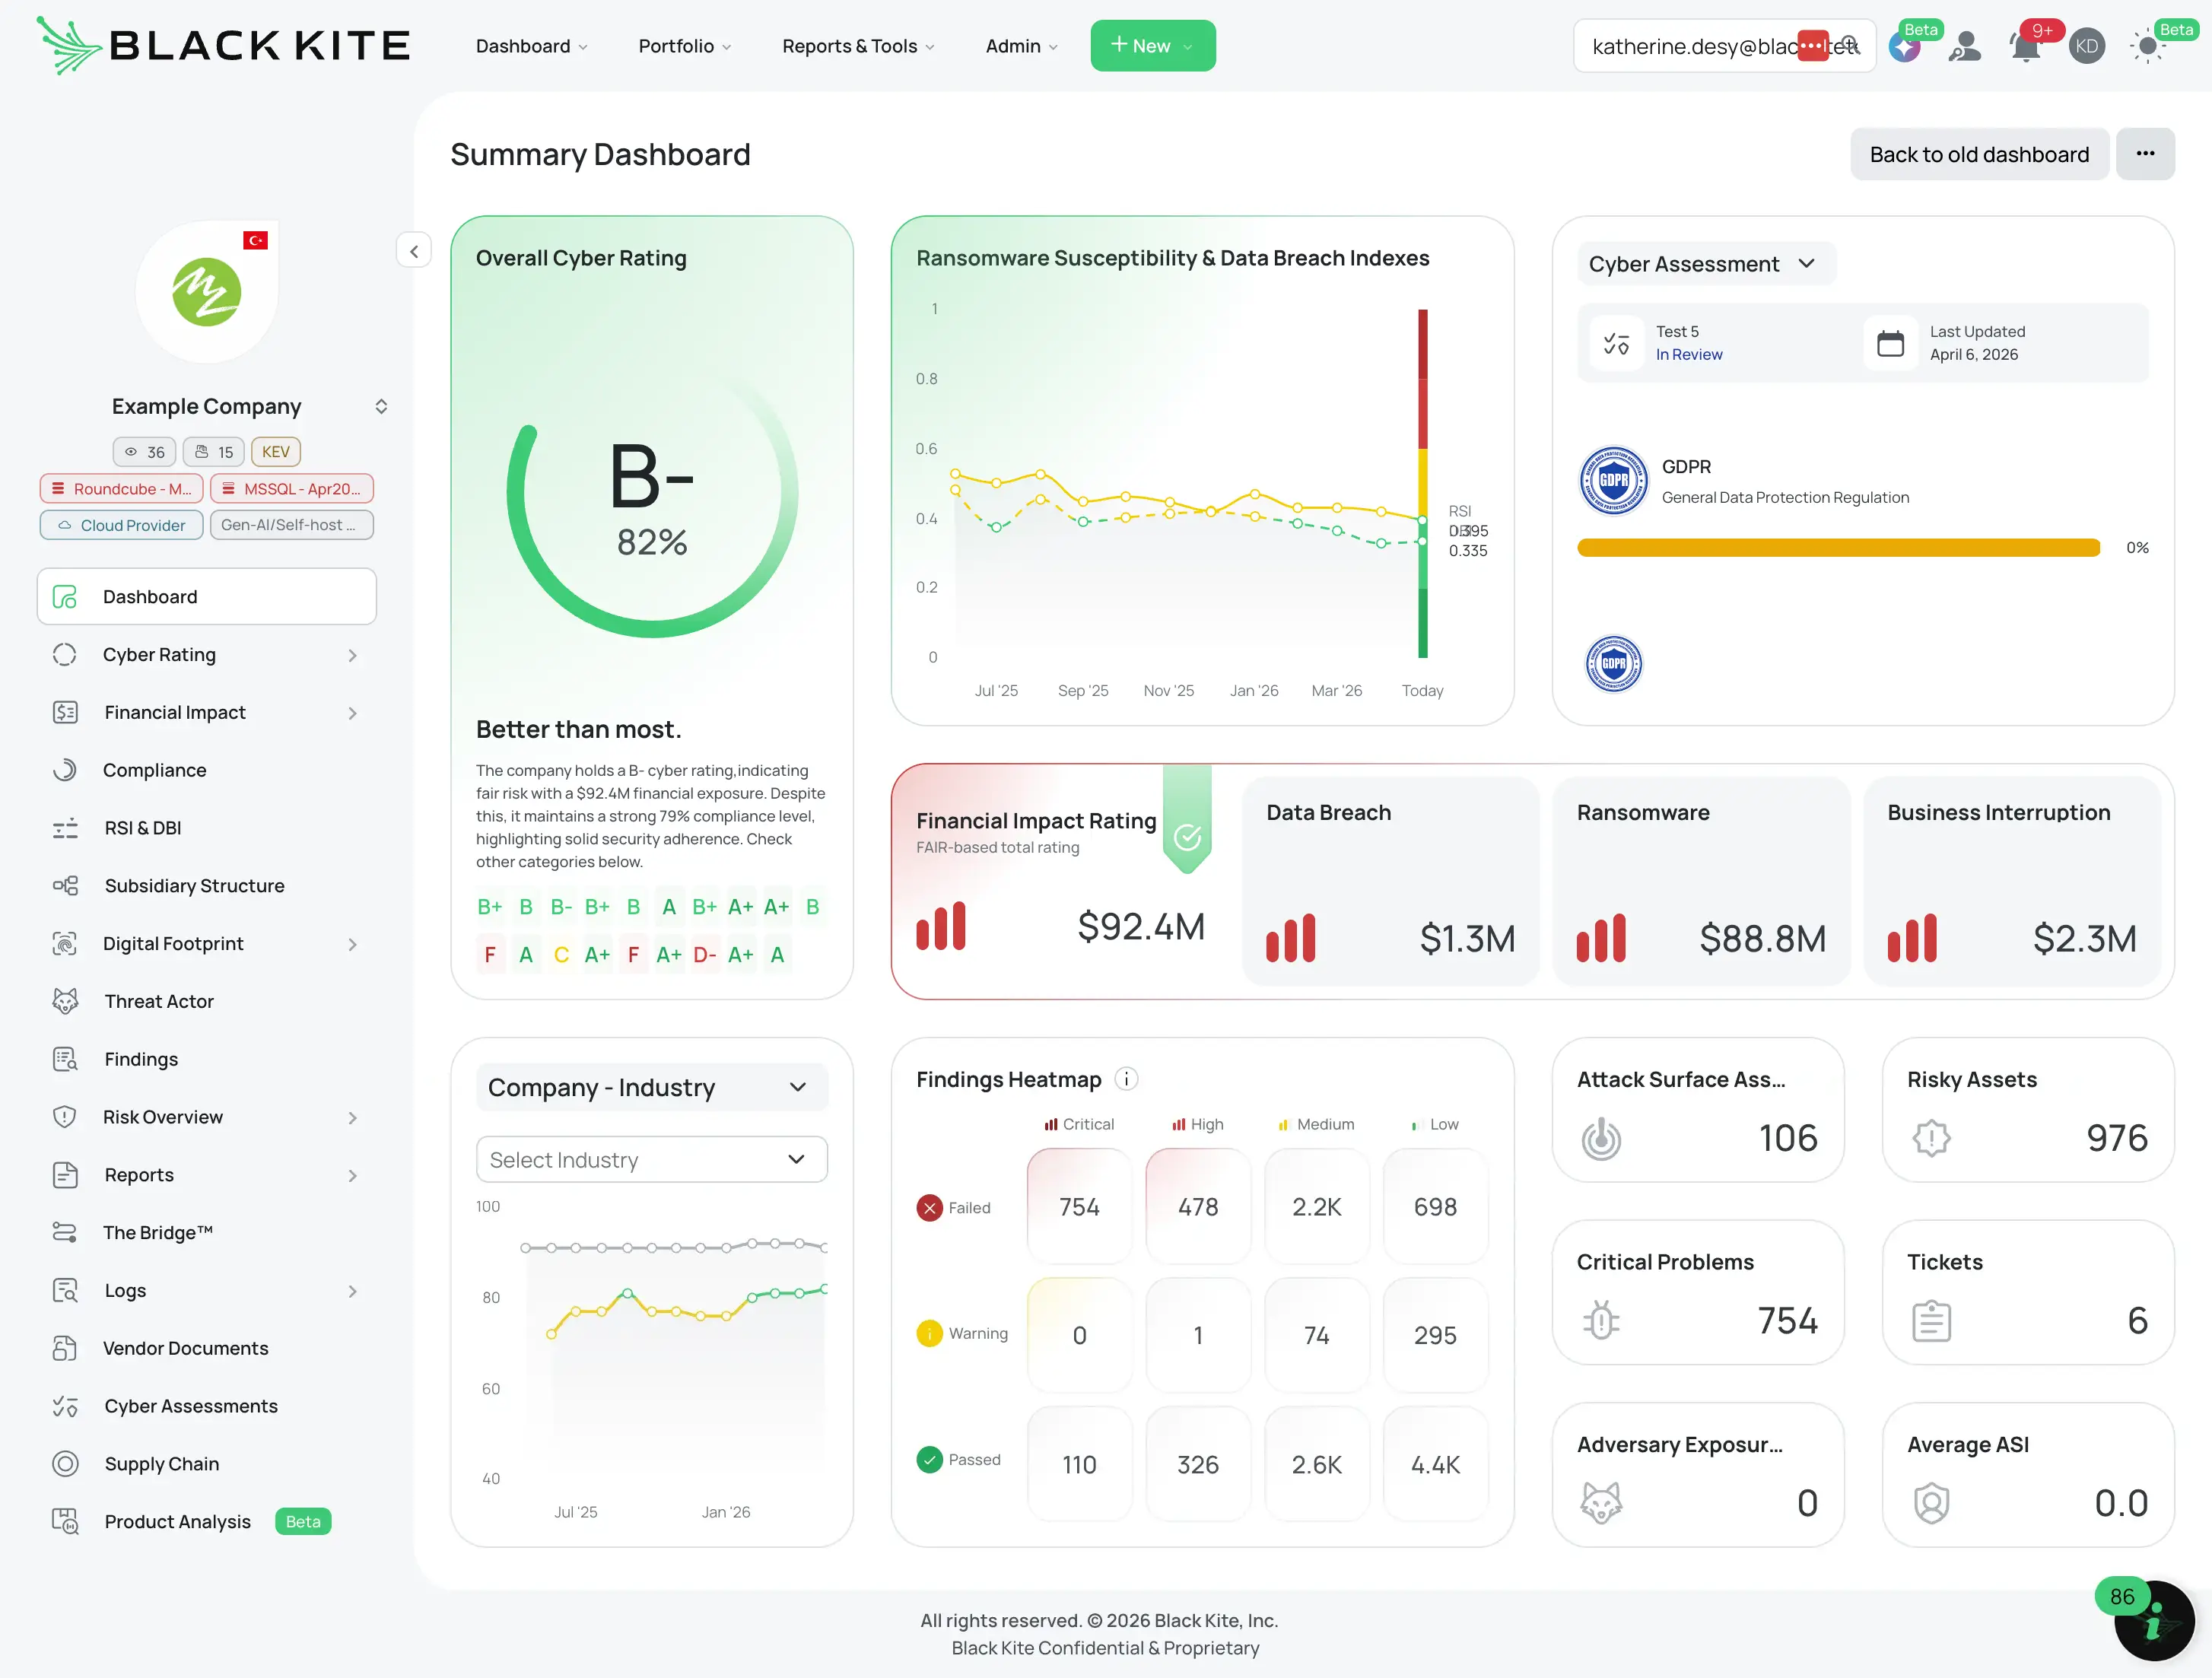Click The Bridge sidebar icon
2212x1678 pixels.
65,1232
